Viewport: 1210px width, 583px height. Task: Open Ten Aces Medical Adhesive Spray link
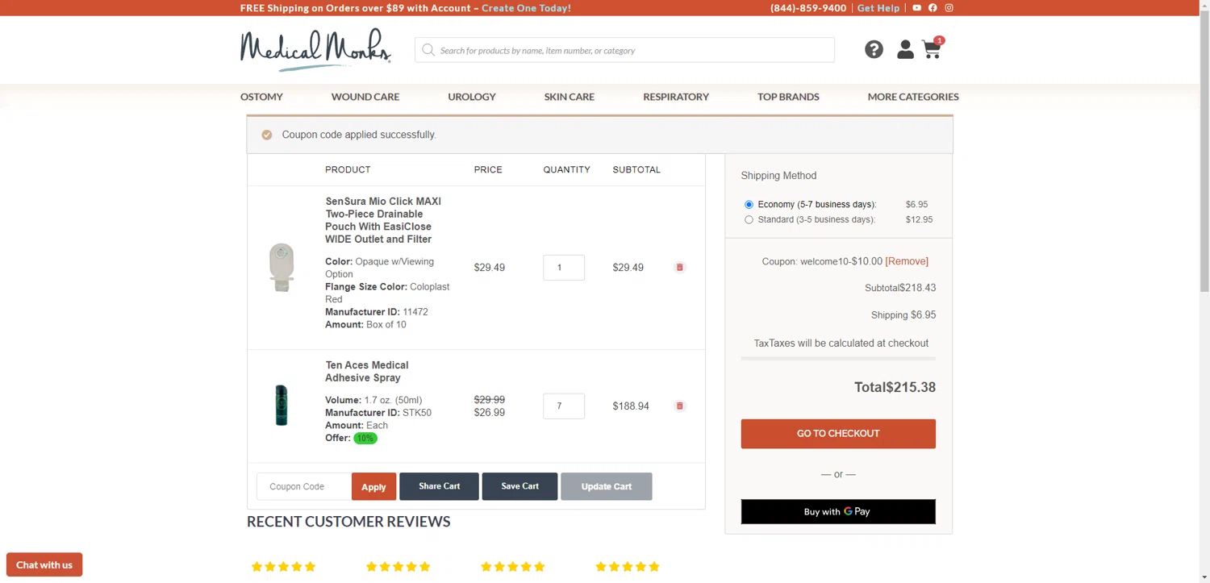pos(367,372)
